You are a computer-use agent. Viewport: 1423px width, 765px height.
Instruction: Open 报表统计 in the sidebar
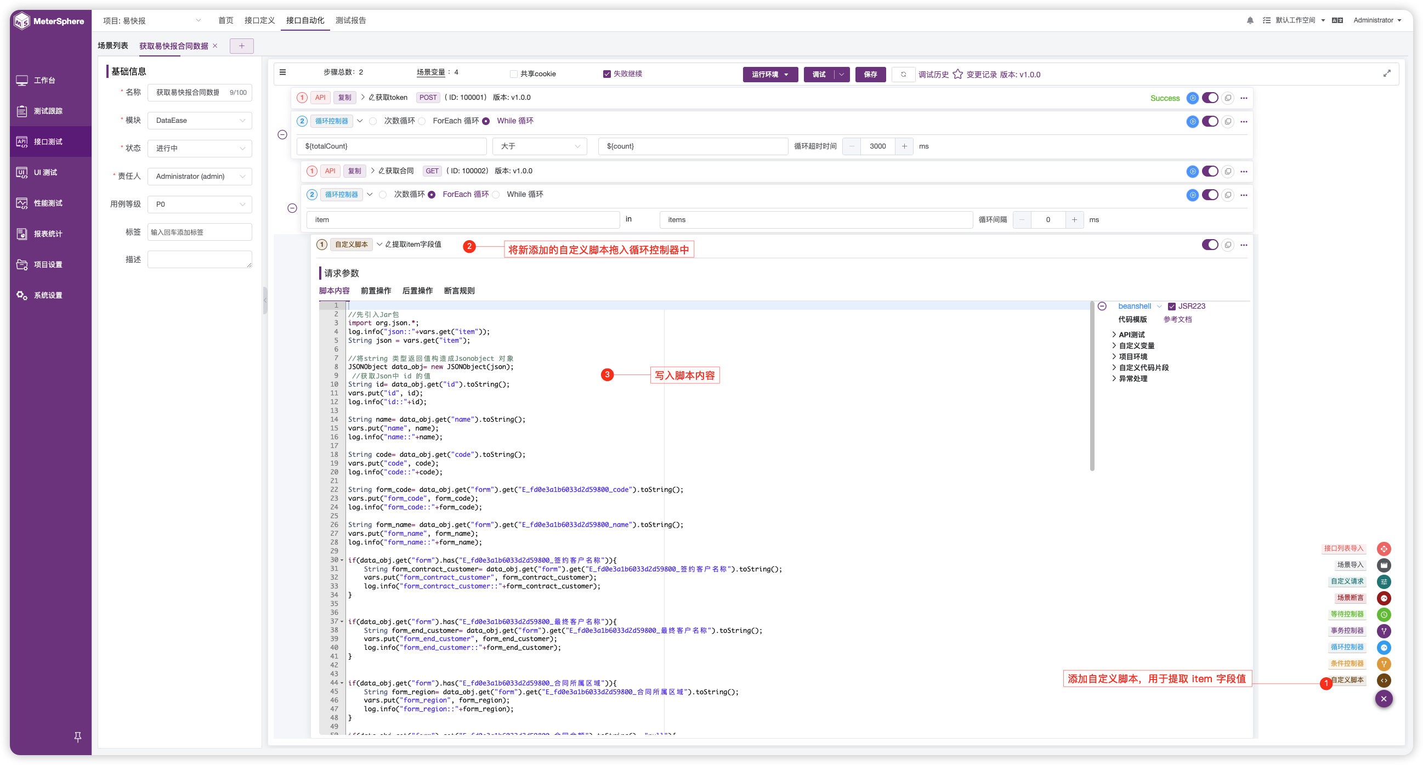tap(44, 233)
